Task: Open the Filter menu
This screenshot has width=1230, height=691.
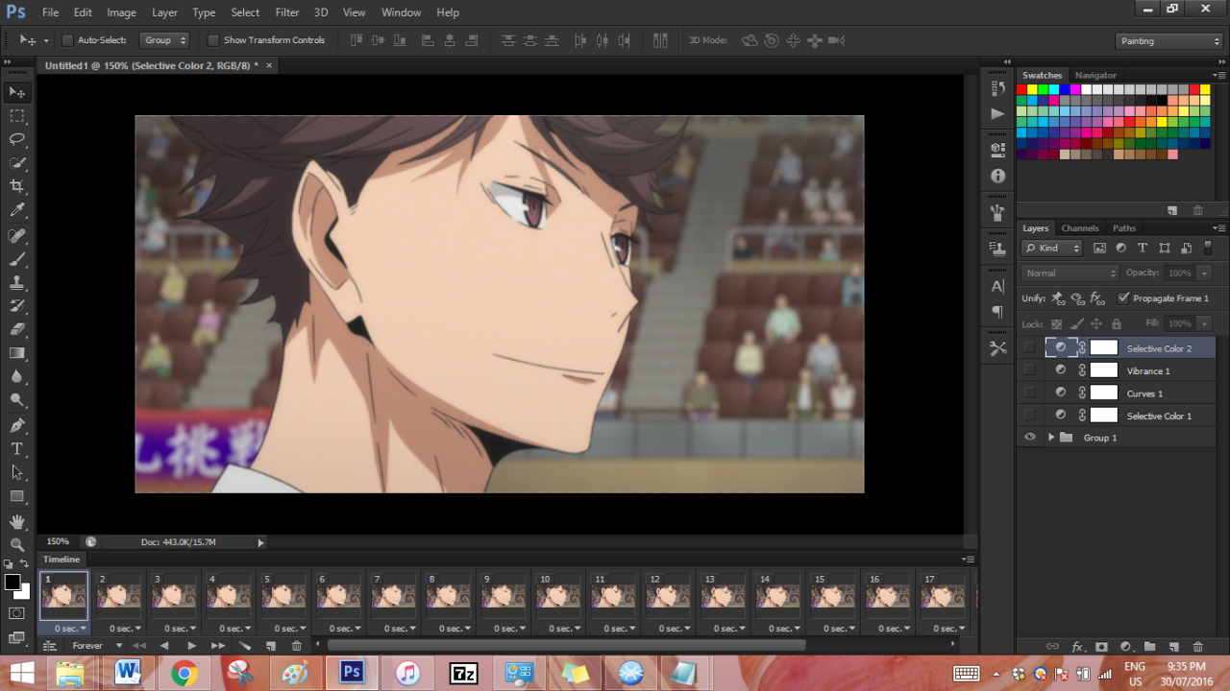Action: (x=287, y=12)
